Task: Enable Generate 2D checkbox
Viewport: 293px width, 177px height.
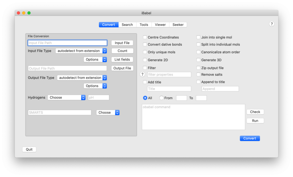Action: pos(145,60)
